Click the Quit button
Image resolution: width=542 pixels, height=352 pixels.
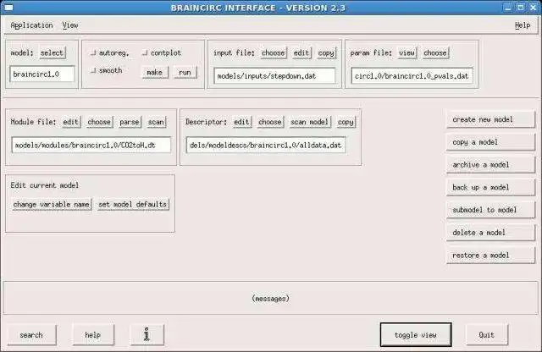click(487, 335)
